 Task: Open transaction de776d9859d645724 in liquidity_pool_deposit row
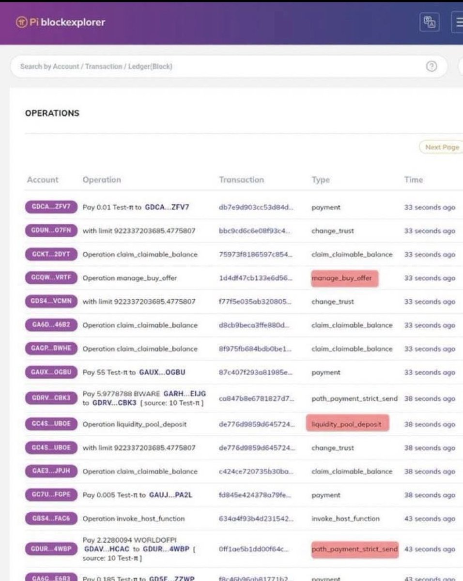[257, 424]
